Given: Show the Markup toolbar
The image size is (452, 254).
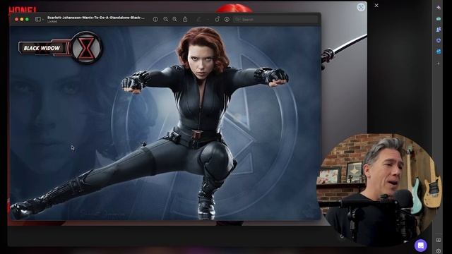Looking at the screenshot, I should pos(227,19).
